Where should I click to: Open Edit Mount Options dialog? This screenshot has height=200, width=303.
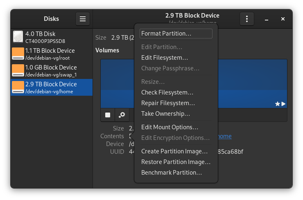click(x=170, y=127)
